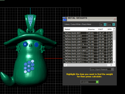Select the Yellow Gold:22KY row
This screenshot has height=94, width=125.
click(x=88, y=48)
